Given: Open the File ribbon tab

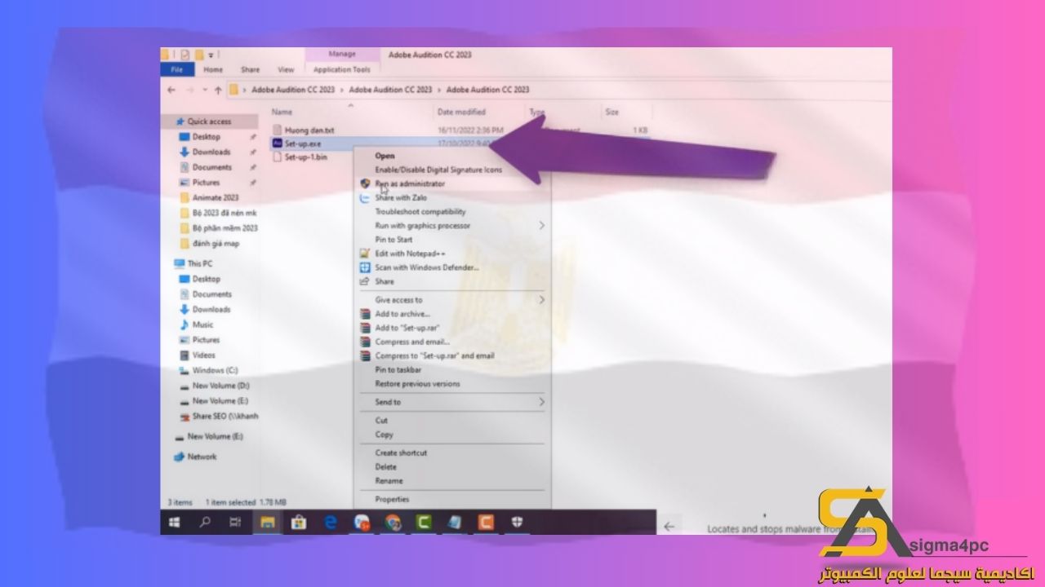Looking at the screenshot, I should coord(177,70).
